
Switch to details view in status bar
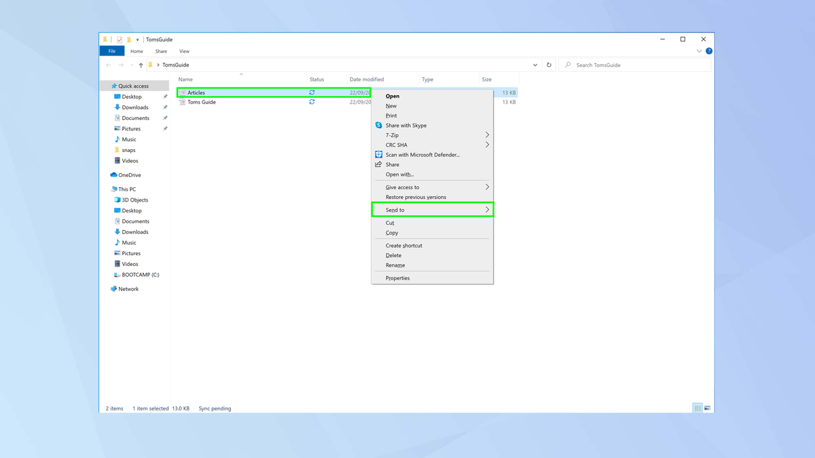coord(698,408)
